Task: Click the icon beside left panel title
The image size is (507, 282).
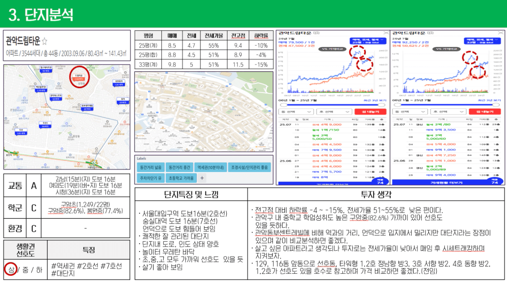Action: [316, 33]
